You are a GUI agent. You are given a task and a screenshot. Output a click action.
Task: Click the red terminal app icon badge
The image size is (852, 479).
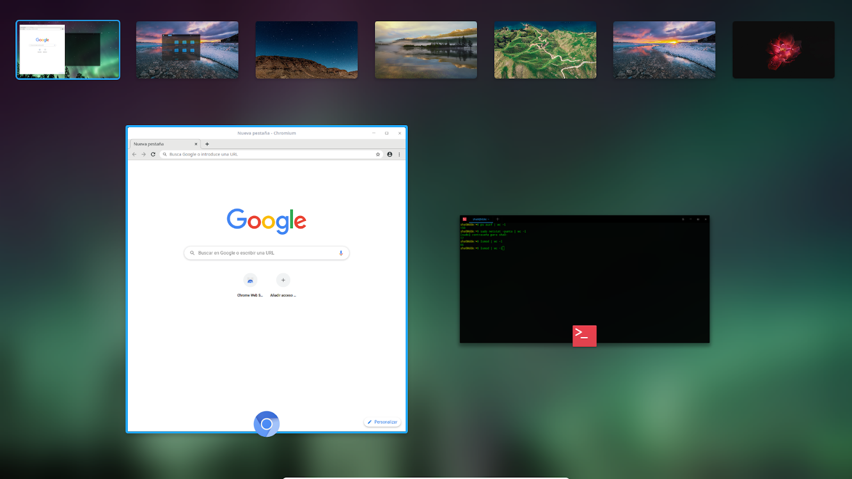point(584,336)
